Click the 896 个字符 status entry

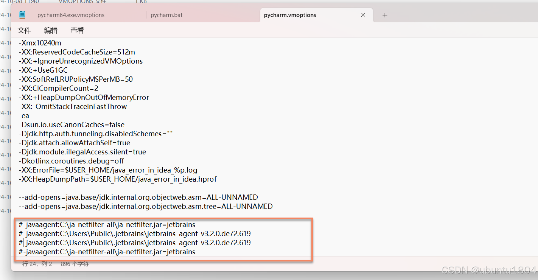pyautogui.click(x=75, y=264)
